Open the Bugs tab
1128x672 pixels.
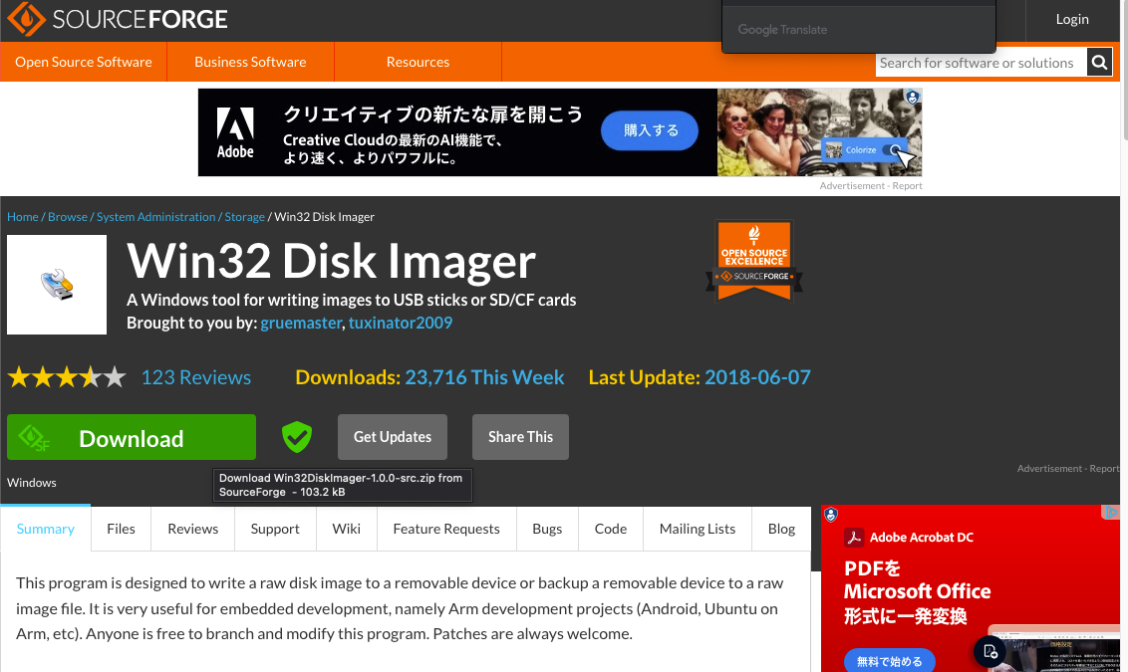547,529
